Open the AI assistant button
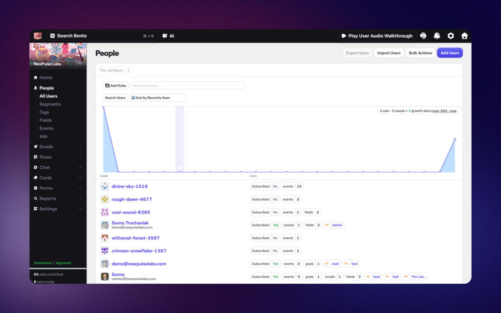 [x=168, y=36]
